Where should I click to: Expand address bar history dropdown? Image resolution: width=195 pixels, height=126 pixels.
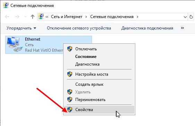(x=185, y=17)
